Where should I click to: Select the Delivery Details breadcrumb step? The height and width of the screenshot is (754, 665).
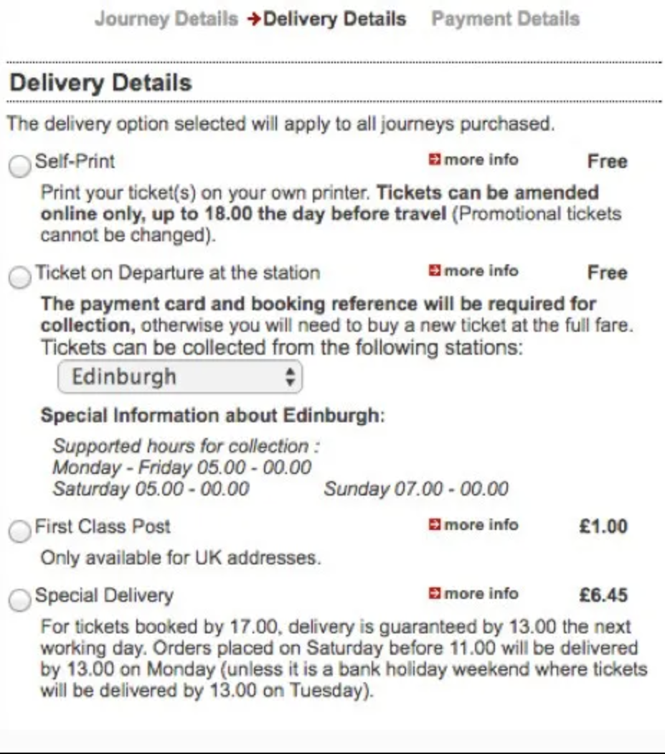[334, 19]
